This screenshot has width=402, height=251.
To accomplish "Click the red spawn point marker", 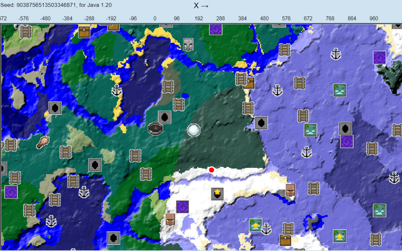I will coord(211,170).
